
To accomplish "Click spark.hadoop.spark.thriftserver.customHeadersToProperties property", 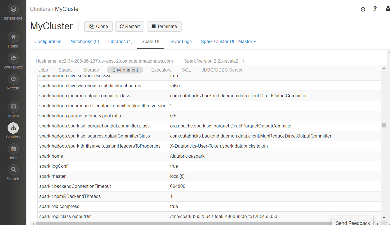I will point(100,146).
